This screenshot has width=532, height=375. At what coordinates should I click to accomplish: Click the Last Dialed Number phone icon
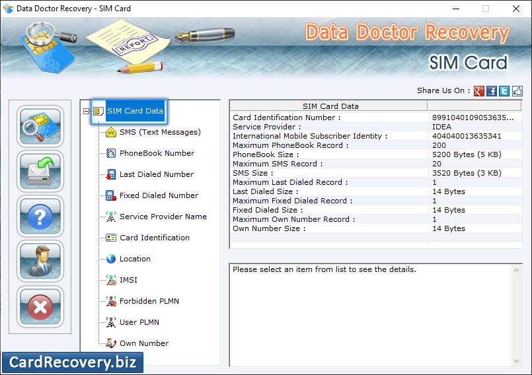[x=111, y=174]
